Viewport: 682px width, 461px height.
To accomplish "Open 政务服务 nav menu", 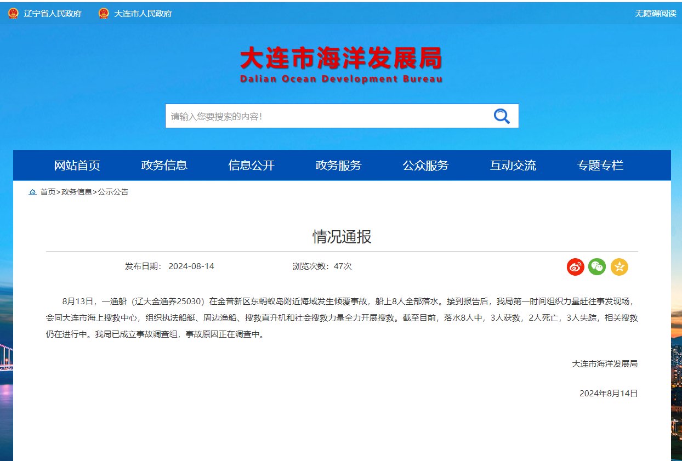I will point(338,166).
